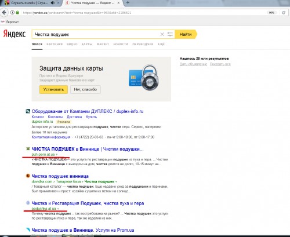Expand dropdown arrow next to puh-pero.at.ua
This screenshot has height=237, width=290.
[57, 155]
